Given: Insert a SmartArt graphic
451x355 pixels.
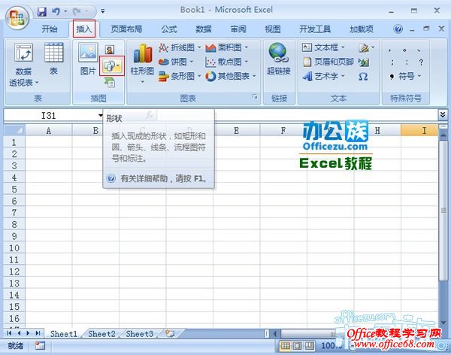Looking at the screenshot, I should pyautogui.click(x=110, y=83).
